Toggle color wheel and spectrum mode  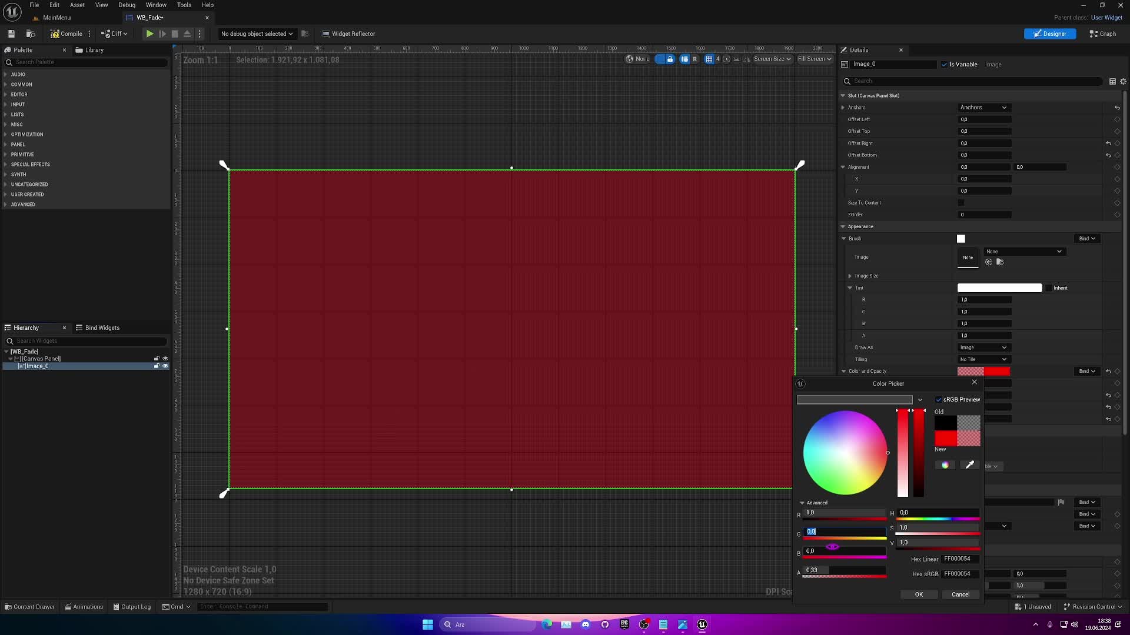[x=945, y=465]
